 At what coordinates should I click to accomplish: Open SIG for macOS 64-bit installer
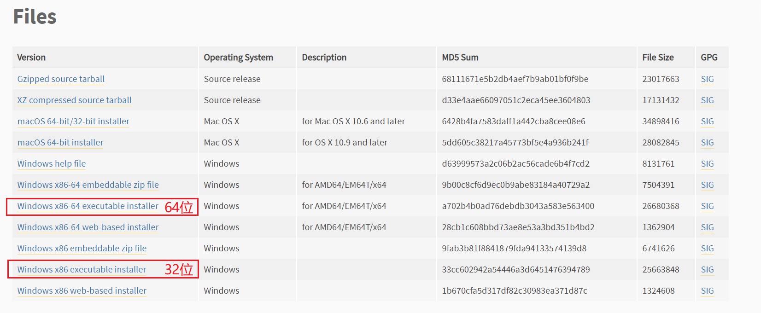707,143
